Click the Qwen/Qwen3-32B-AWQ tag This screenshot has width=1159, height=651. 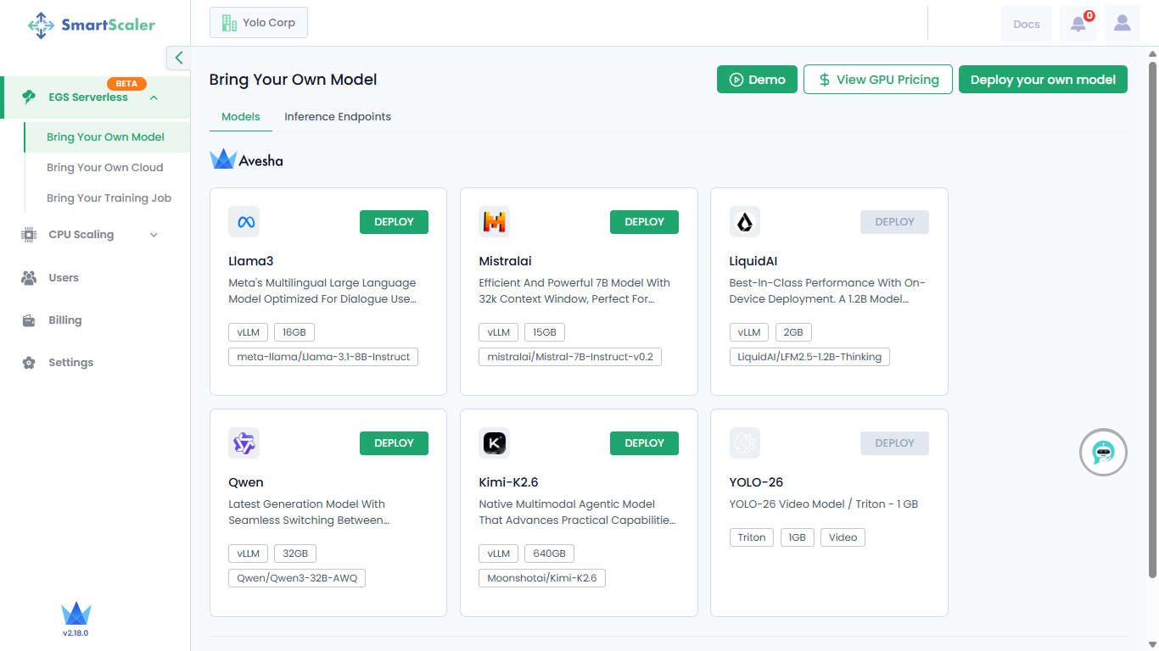point(297,578)
